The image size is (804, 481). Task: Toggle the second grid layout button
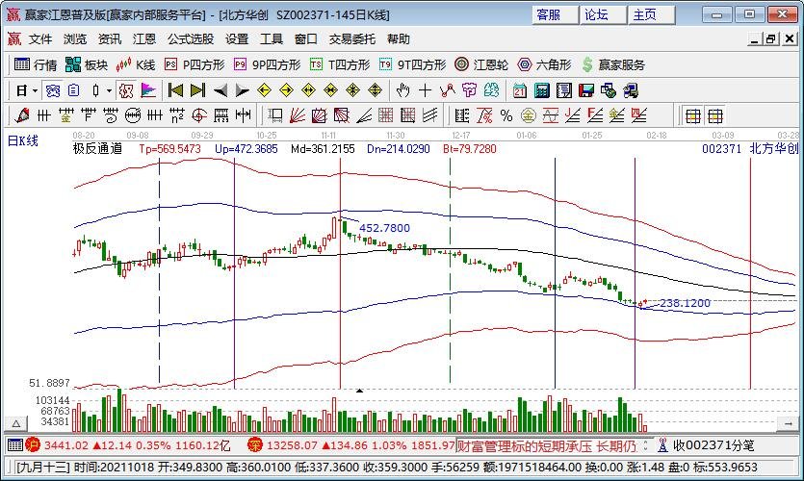pos(714,116)
